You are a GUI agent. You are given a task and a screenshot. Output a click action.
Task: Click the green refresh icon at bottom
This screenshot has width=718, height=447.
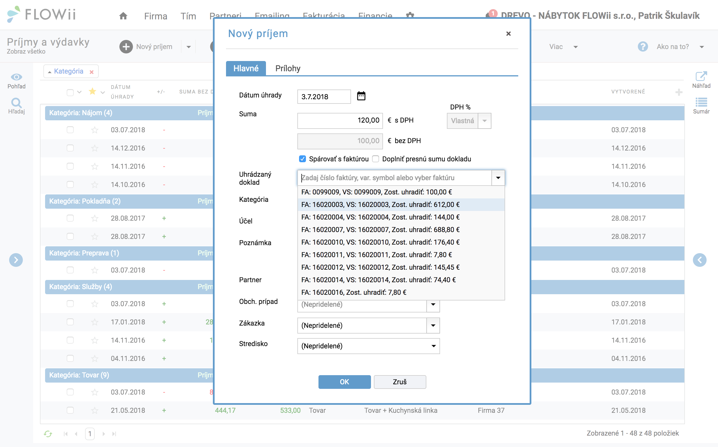(48, 434)
